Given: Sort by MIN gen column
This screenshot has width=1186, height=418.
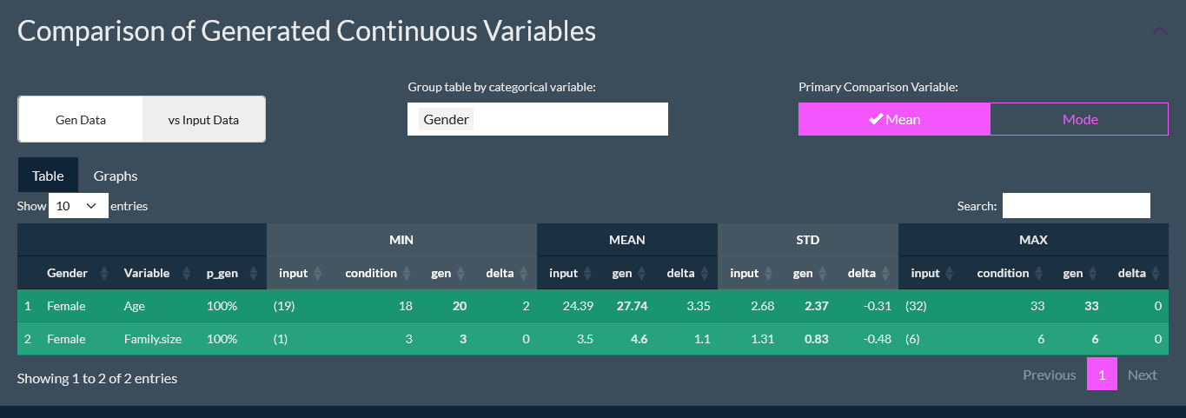Looking at the screenshot, I should (447, 273).
